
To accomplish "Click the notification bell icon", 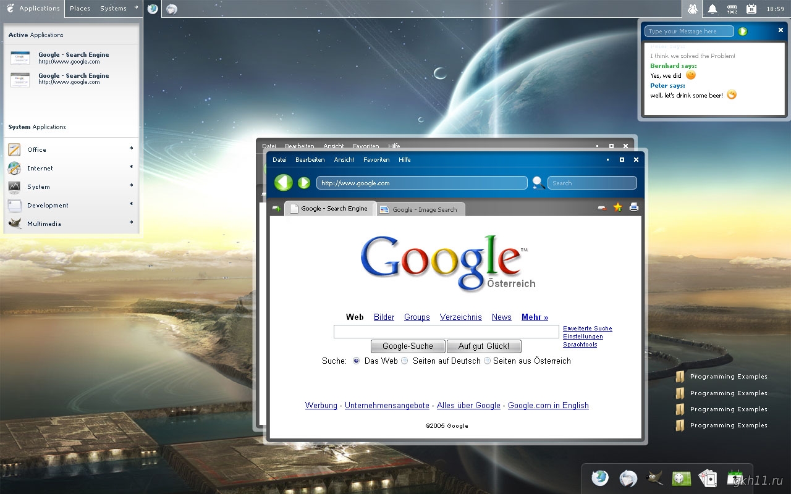I will (713, 9).
